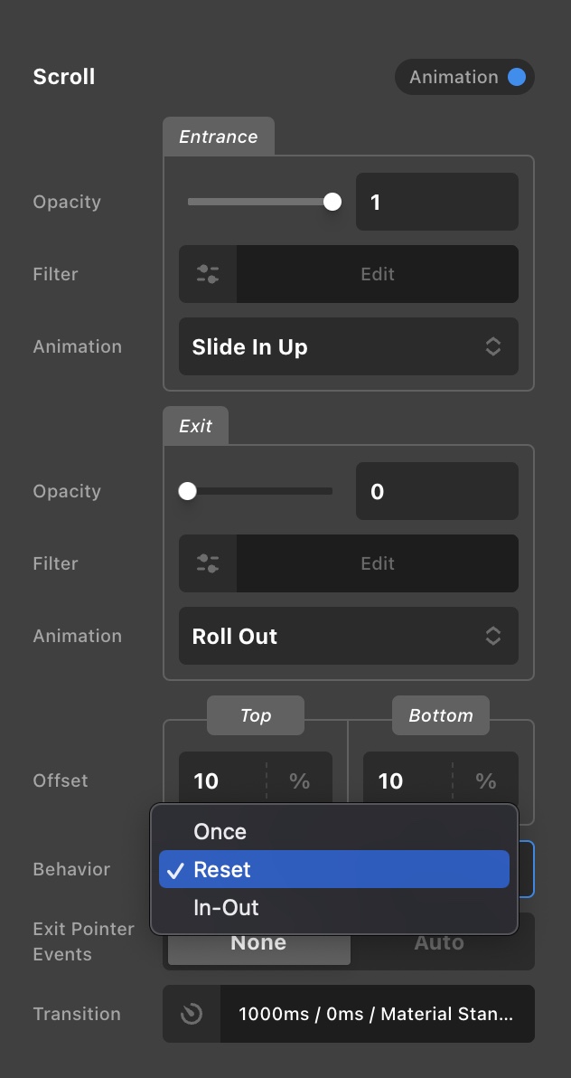Click Edit for the Entrance filter

[x=378, y=274]
